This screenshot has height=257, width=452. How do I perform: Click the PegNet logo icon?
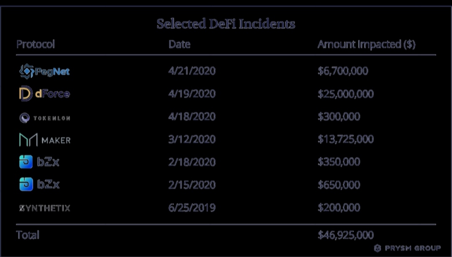(x=26, y=71)
